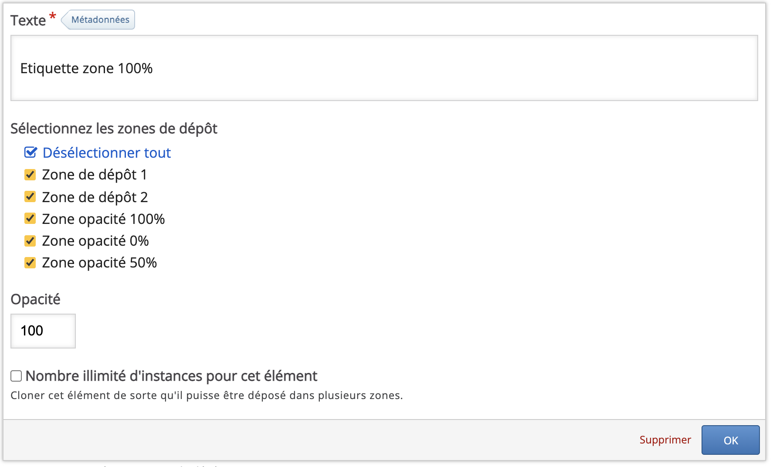Click the 'Zone opacité 0%' label text
This screenshot has width=773, height=467.
click(95, 241)
